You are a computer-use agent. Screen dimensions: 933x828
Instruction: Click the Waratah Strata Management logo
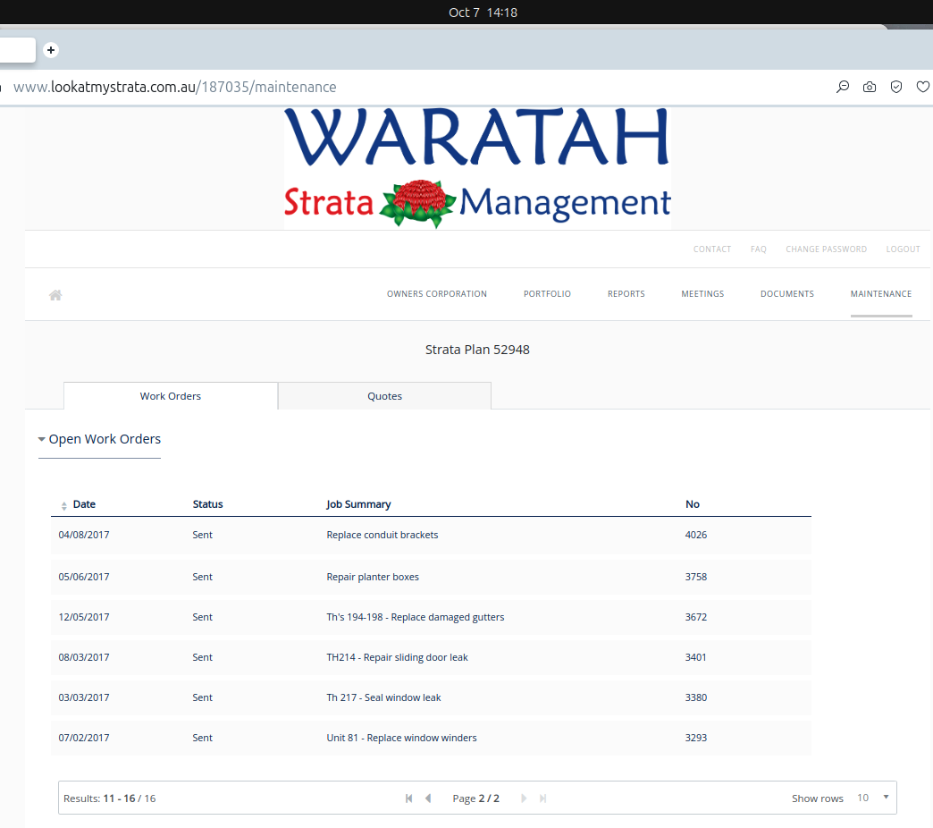tap(477, 168)
